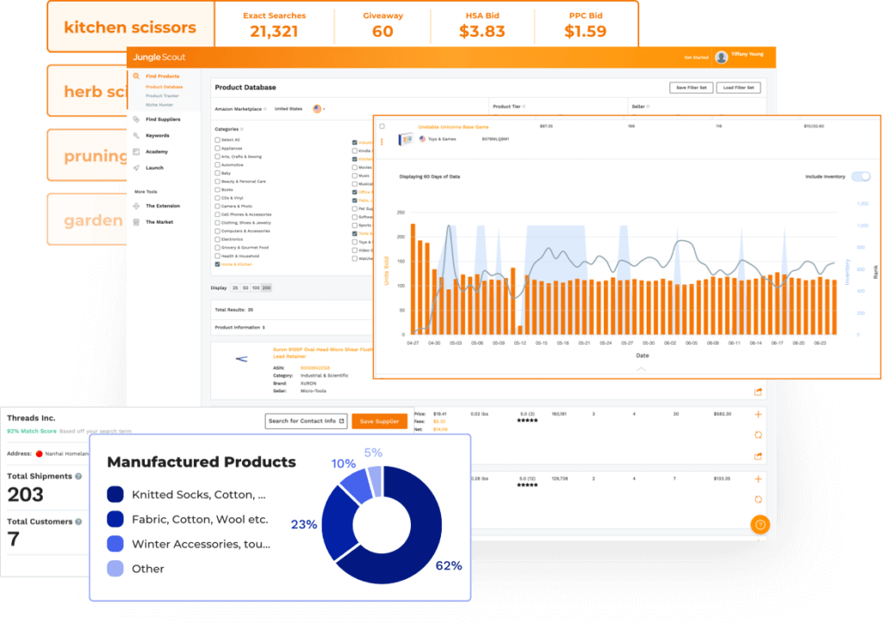Click the Total Customers help icon
The height and width of the screenshot is (622, 882).
tap(78, 522)
